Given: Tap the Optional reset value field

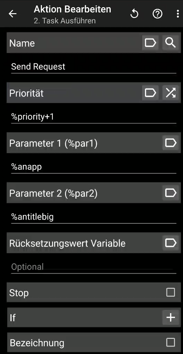Looking at the screenshot, I should (x=94, y=267).
